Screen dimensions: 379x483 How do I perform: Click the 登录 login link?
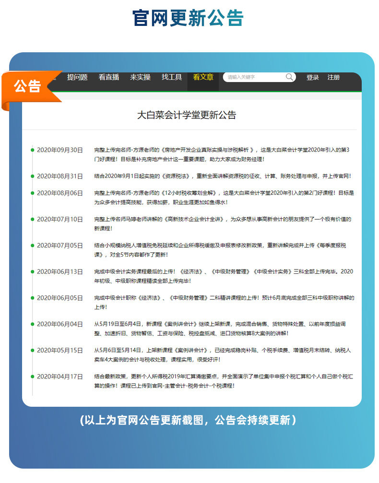pyautogui.click(x=312, y=77)
